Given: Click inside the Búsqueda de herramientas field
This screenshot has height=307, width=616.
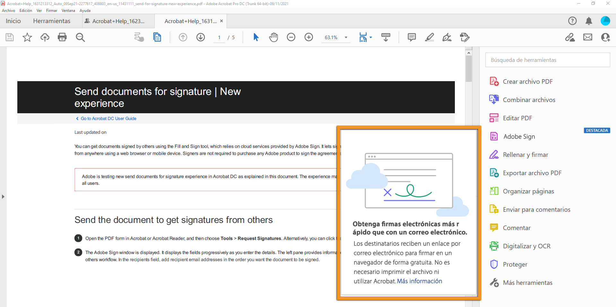Looking at the screenshot, I should pyautogui.click(x=547, y=60).
